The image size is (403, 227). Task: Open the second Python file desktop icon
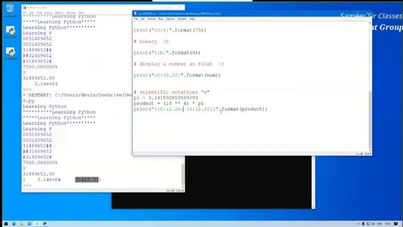10,32
